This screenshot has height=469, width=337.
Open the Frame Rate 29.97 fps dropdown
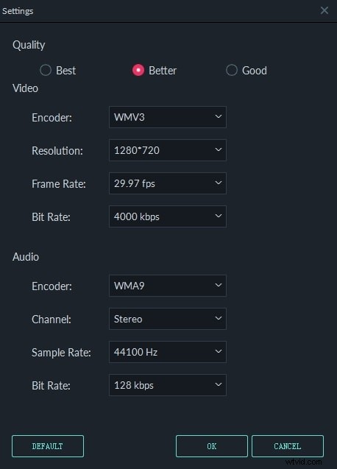pyautogui.click(x=168, y=183)
